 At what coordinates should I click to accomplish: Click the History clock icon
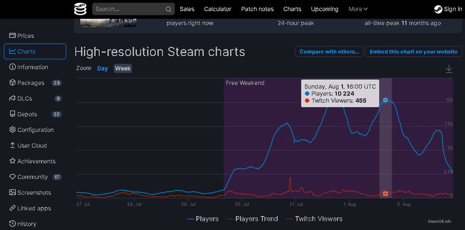tap(12, 224)
